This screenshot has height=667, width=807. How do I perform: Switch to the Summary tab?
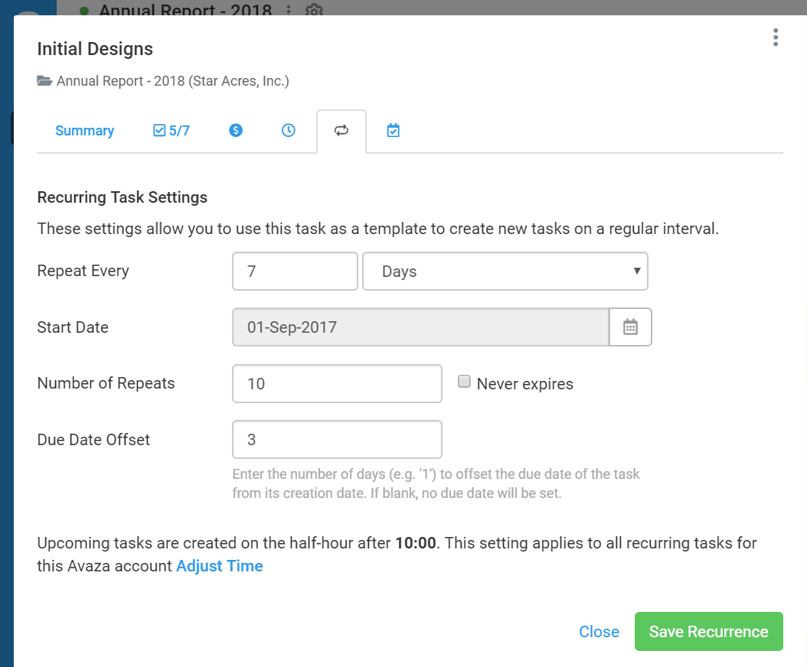coord(84,131)
